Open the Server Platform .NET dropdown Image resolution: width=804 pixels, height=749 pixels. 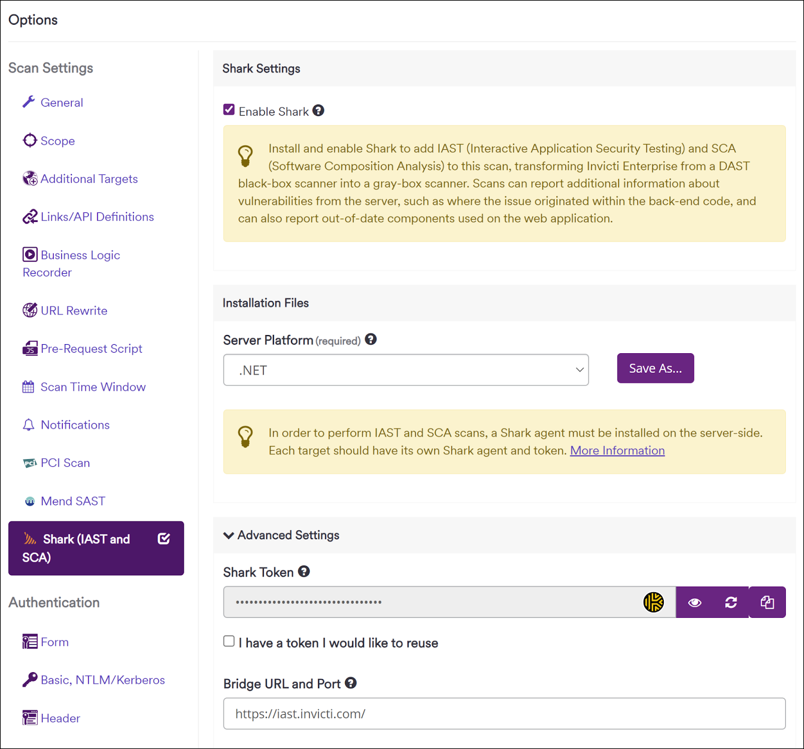tap(406, 370)
